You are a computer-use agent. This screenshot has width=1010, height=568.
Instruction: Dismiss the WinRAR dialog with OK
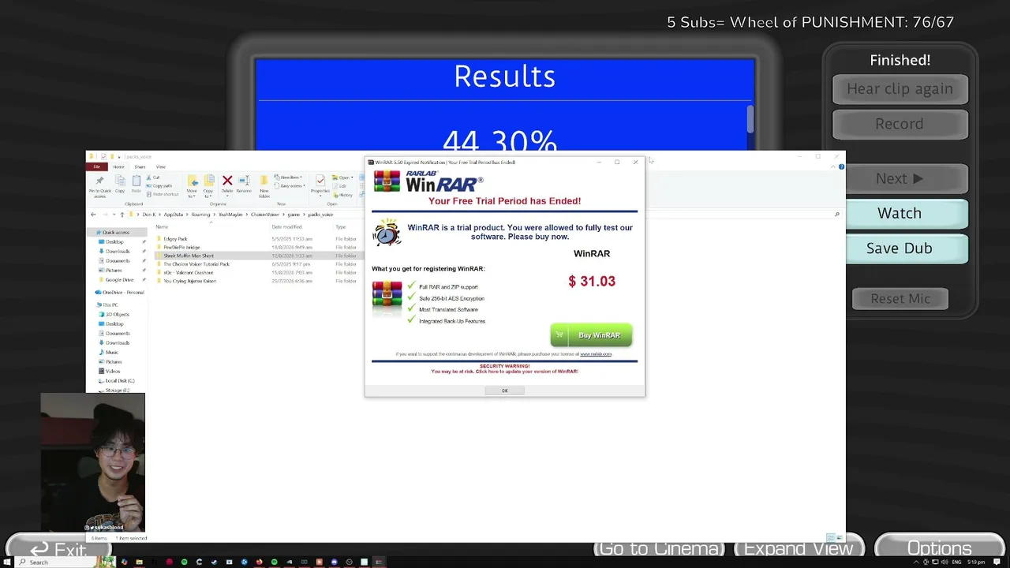pyautogui.click(x=505, y=390)
